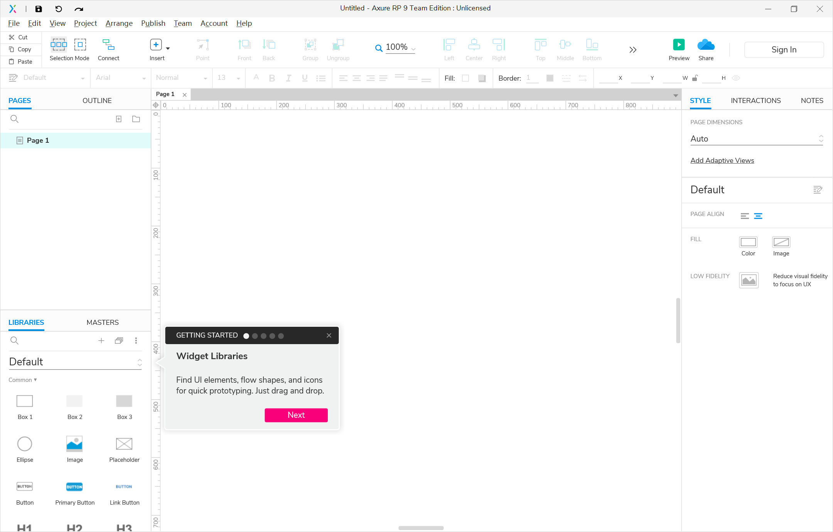Add a new page in Pages panel

pos(119,119)
